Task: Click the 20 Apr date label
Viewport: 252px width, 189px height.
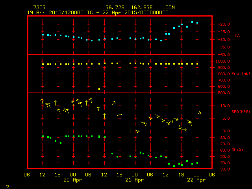Action: pyautogui.click(x=73, y=180)
